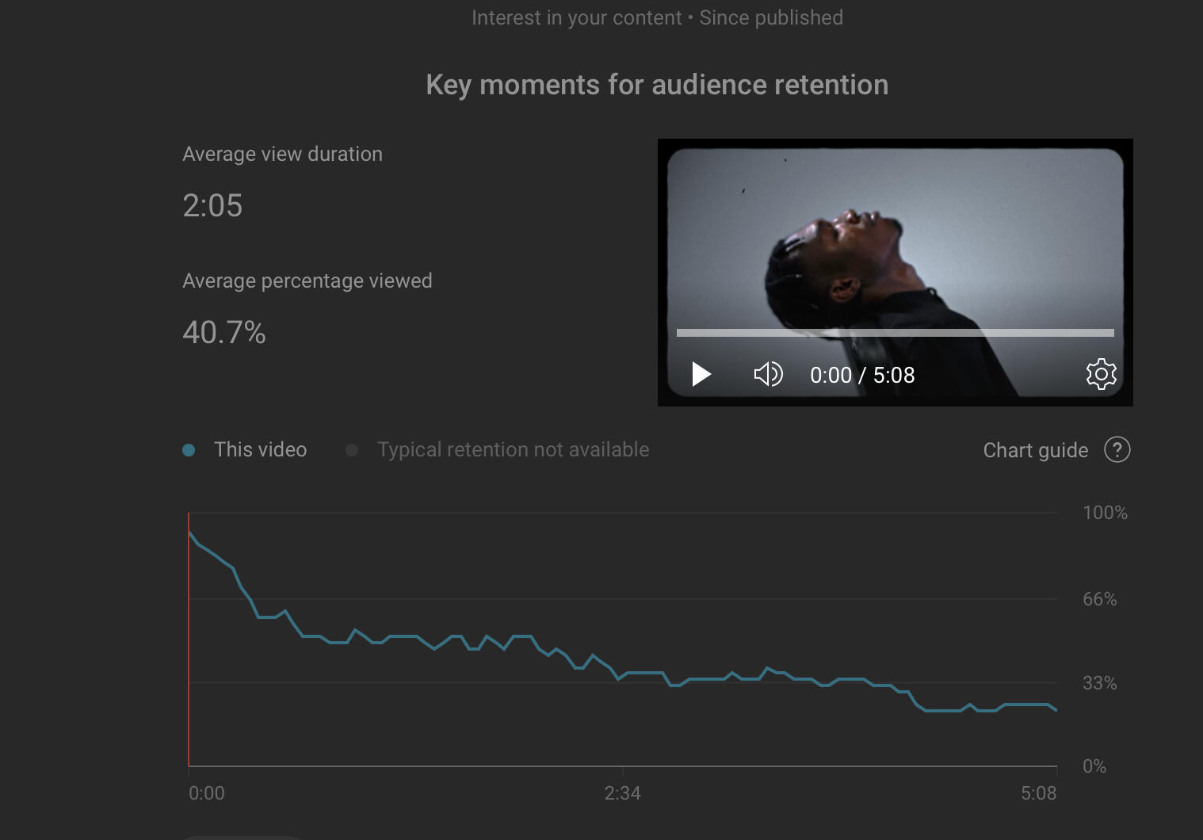Image resolution: width=1203 pixels, height=840 pixels.
Task: Toggle Typical retention not available label
Action: coord(513,450)
